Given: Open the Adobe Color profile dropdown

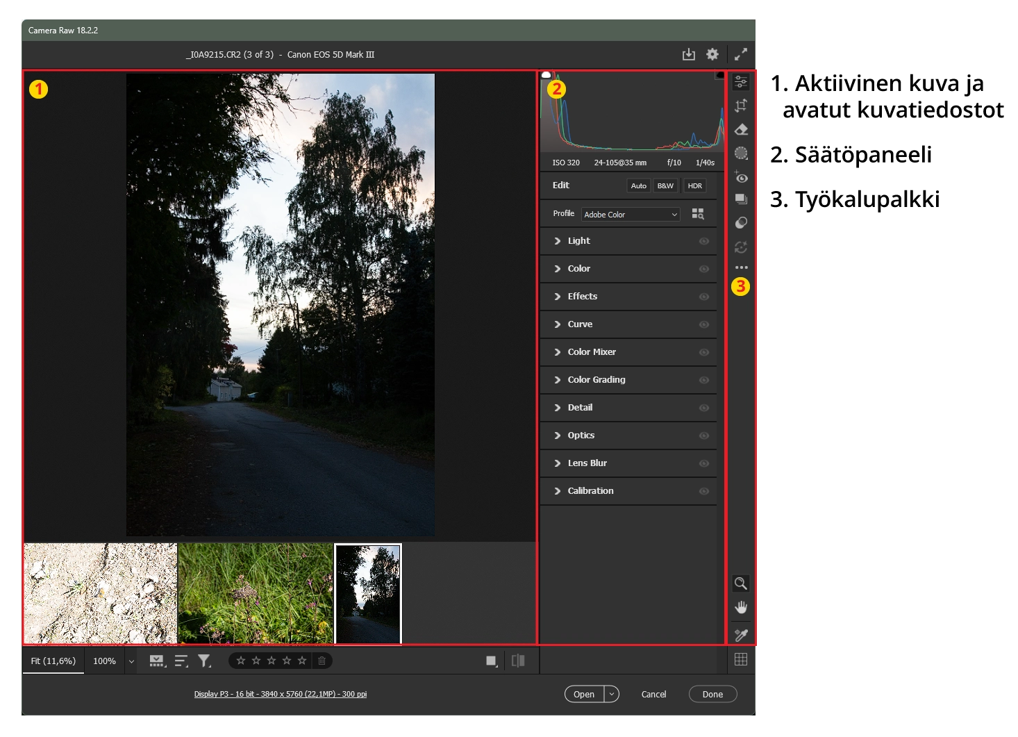Looking at the screenshot, I should click(631, 215).
